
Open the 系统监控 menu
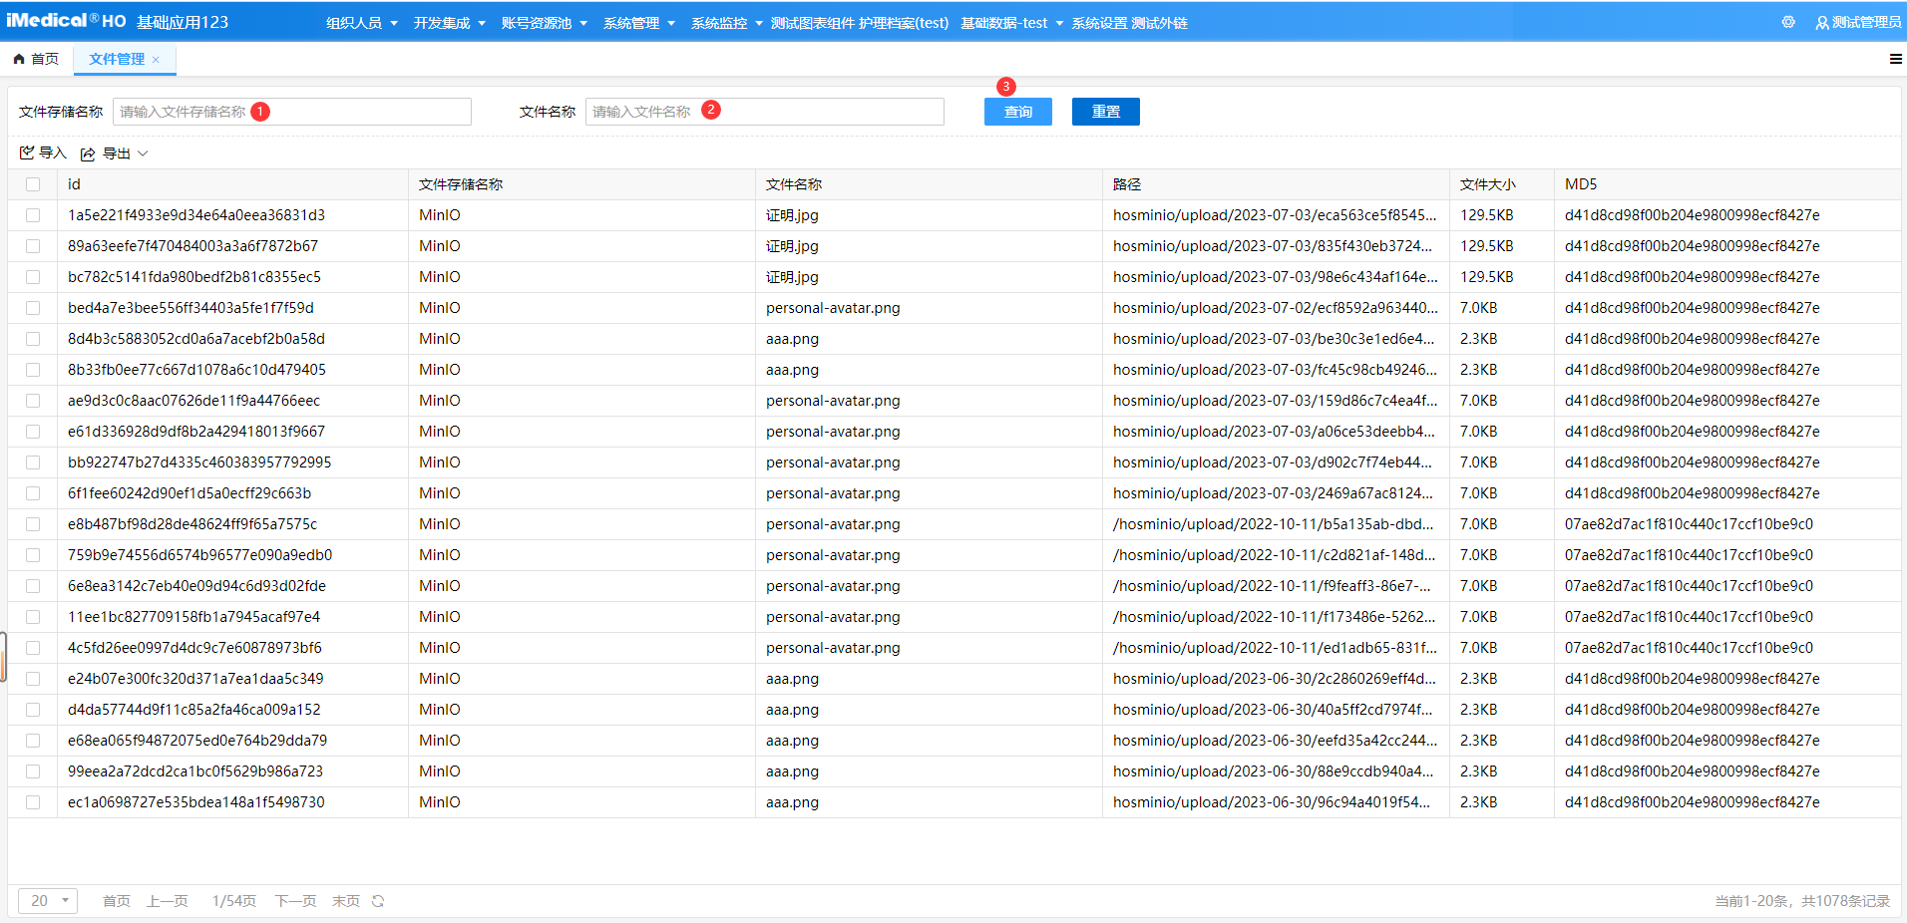721,22
